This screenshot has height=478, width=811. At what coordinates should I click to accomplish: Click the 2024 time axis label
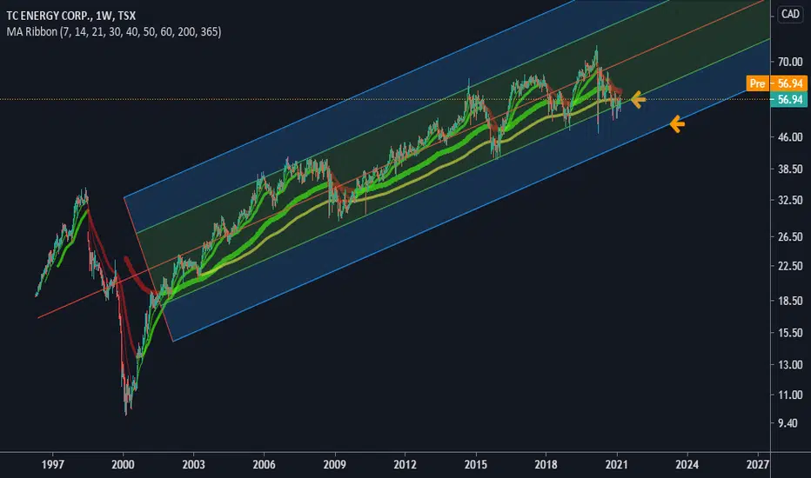tap(687, 465)
